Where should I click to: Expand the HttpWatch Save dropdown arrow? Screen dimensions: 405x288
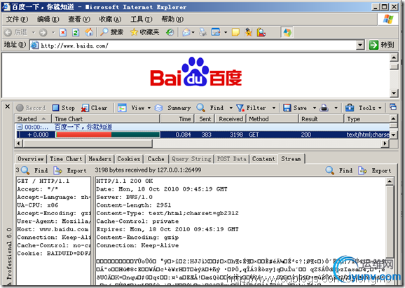pyautogui.click(x=315, y=108)
